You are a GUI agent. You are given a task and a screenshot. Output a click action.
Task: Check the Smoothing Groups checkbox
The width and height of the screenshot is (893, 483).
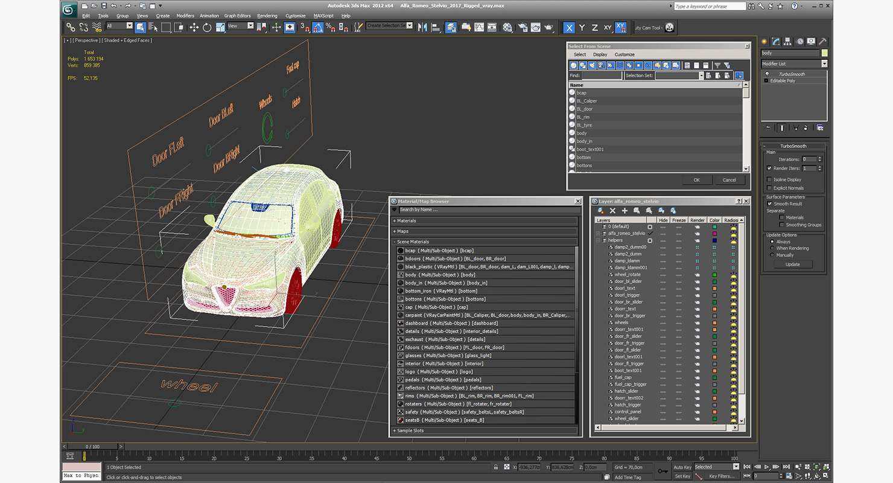[x=781, y=225]
